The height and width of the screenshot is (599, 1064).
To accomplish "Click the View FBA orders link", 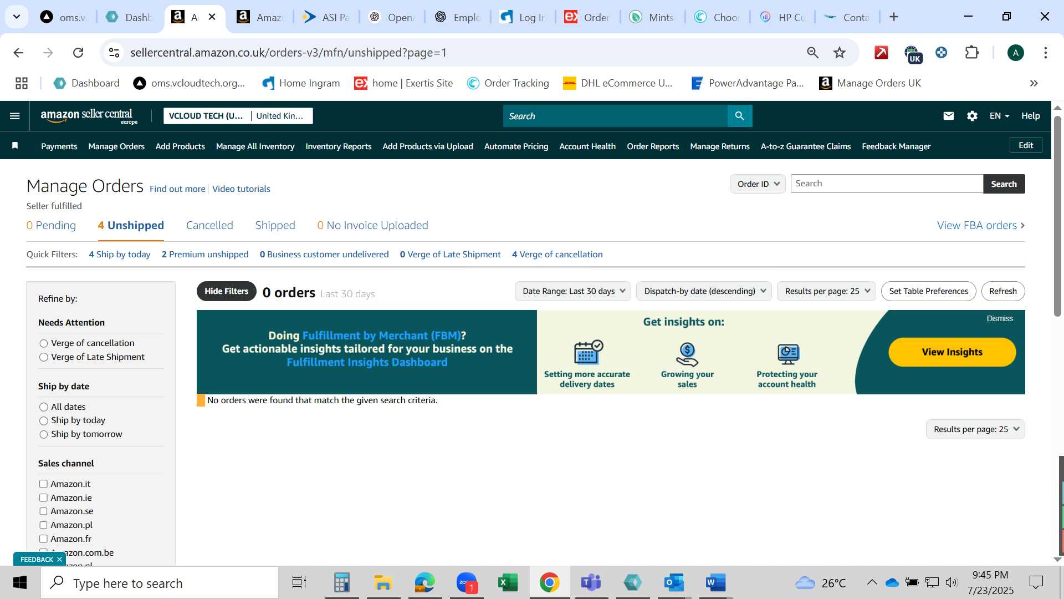I will click(x=981, y=226).
